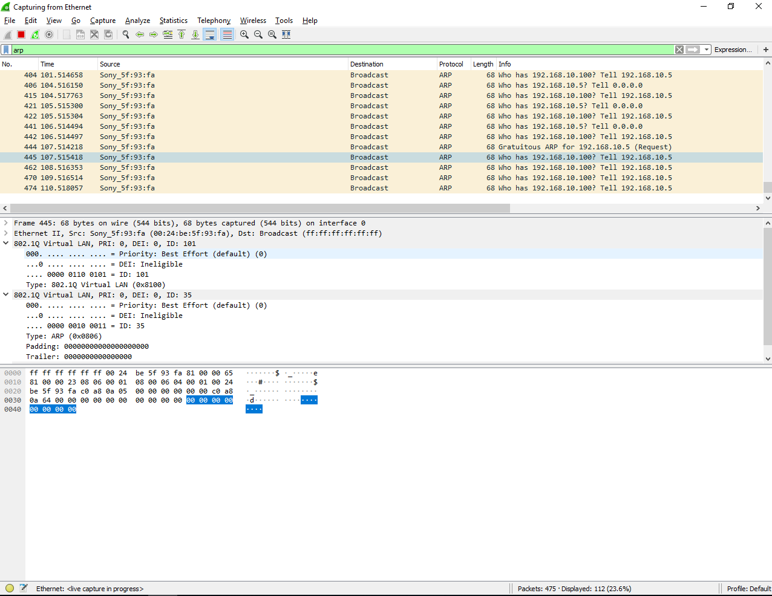Collapse the 802.1Q Virtual LAN ID 101 node
Screen dimensions: 772x596
point(6,244)
